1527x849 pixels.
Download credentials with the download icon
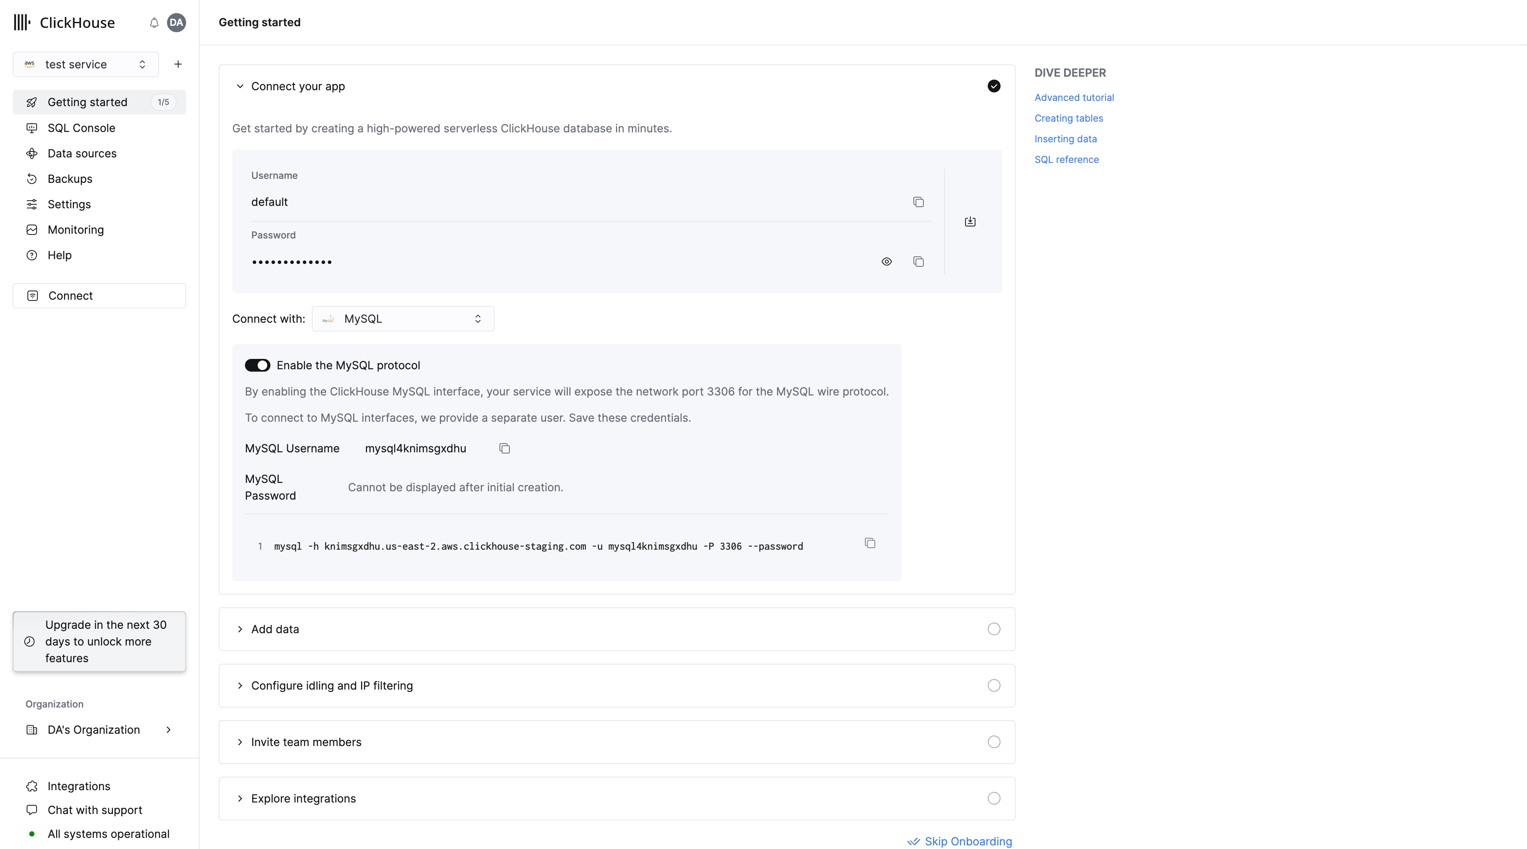click(x=970, y=221)
